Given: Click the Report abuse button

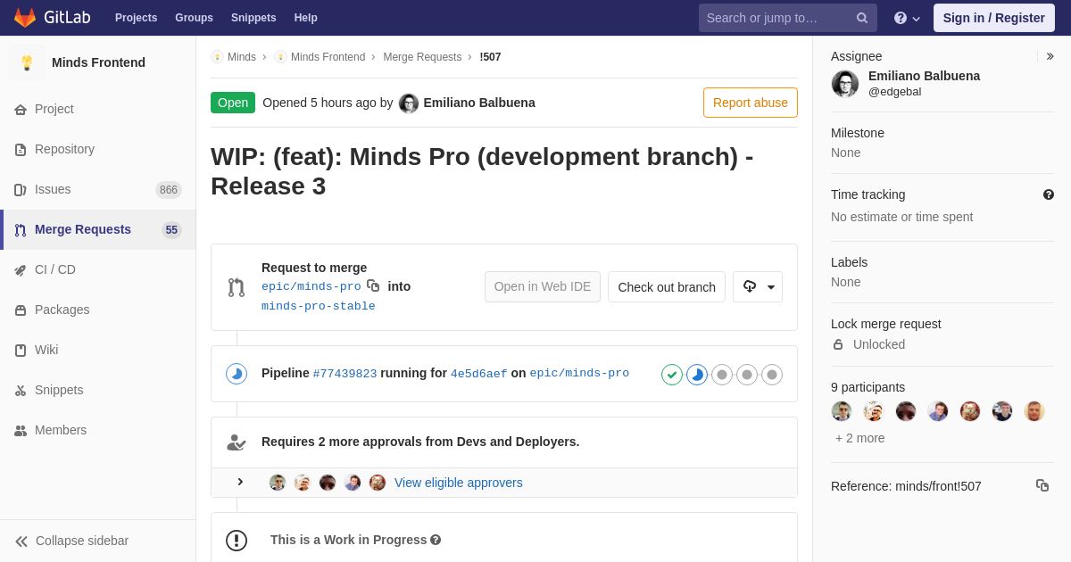Looking at the screenshot, I should click(x=751, y=103).
